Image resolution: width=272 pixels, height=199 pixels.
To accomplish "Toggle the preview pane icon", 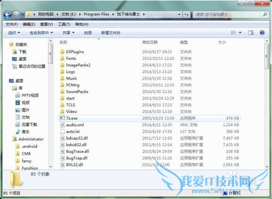I will tap(251, 33).
